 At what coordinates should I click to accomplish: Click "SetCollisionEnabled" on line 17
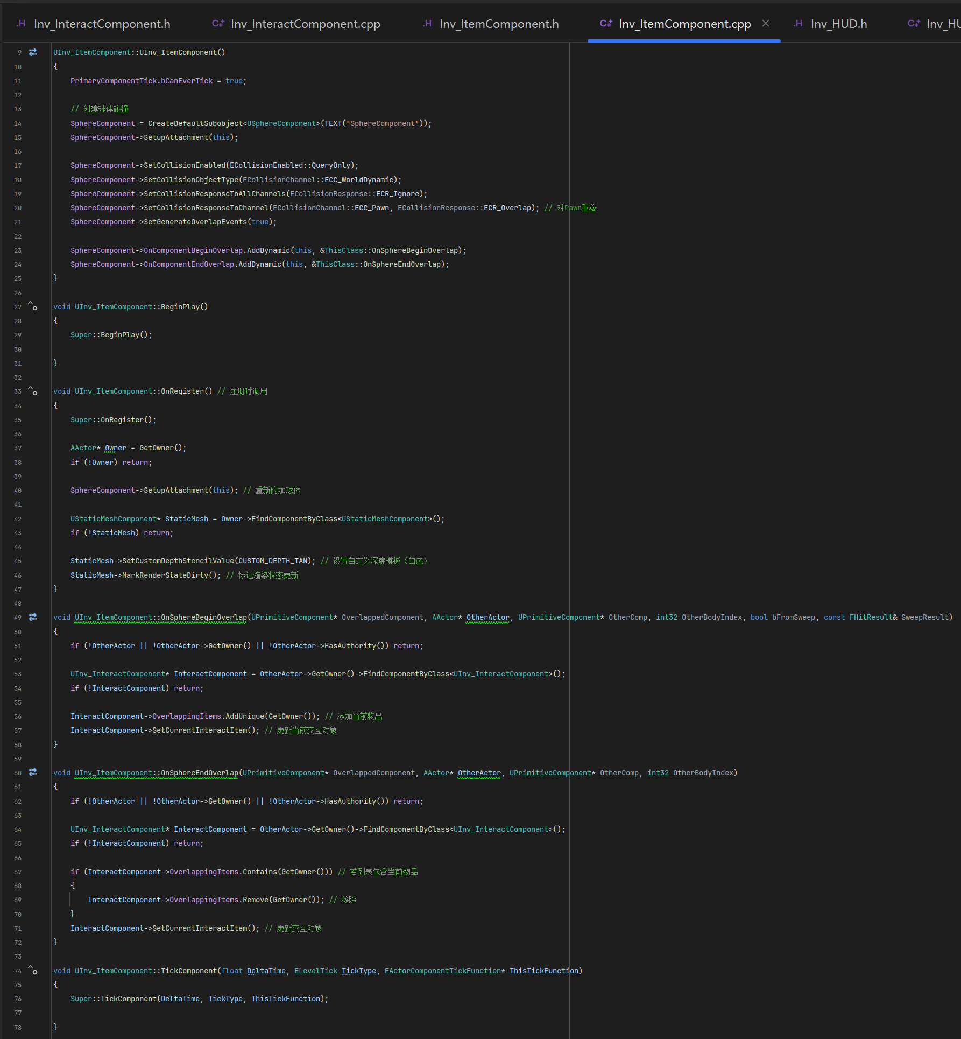[185, 166]
